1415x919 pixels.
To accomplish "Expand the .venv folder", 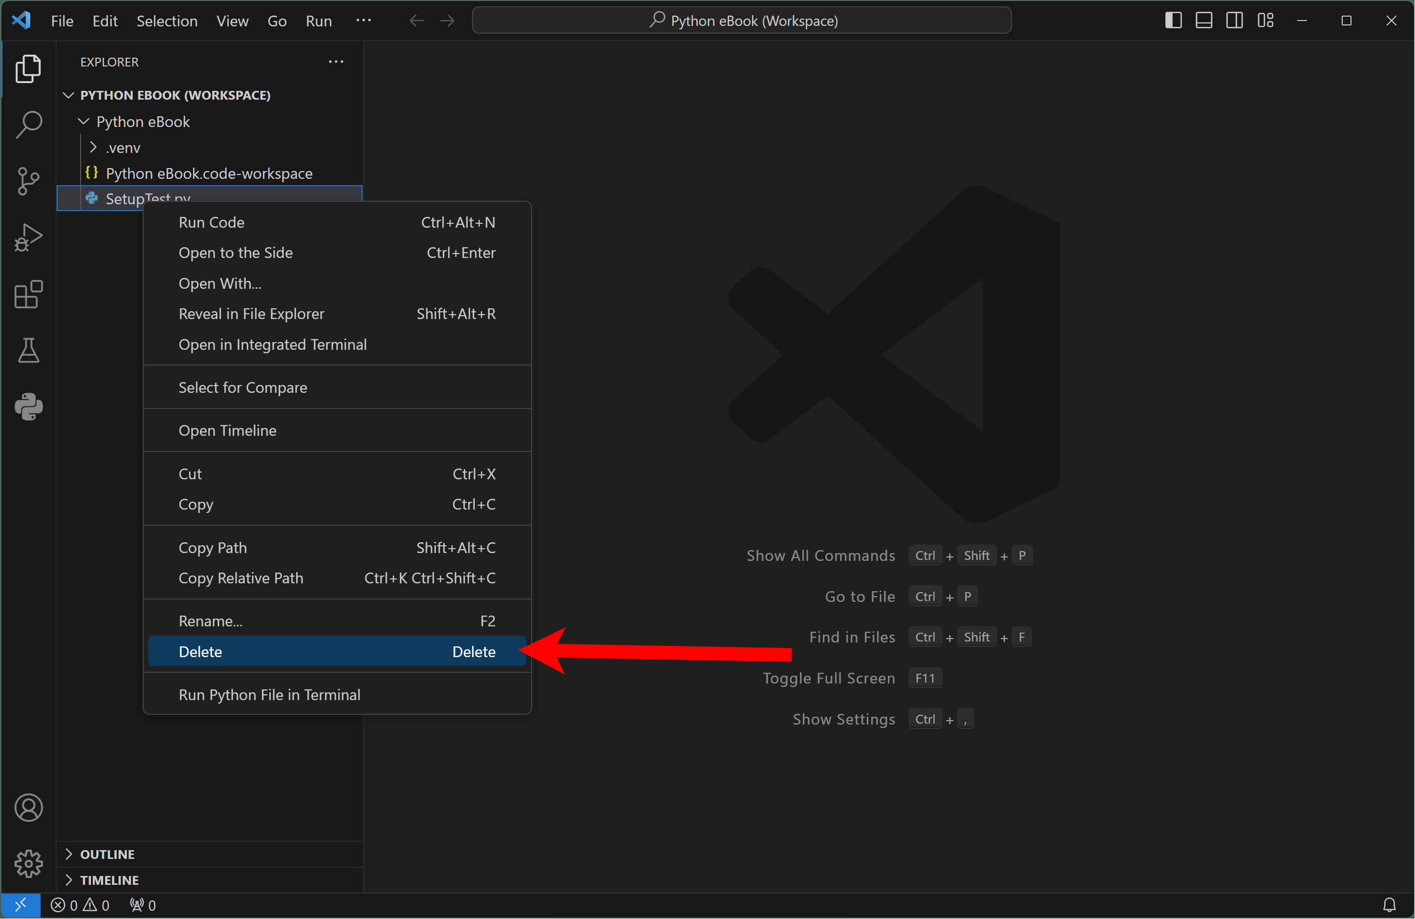I will [210, 148].
